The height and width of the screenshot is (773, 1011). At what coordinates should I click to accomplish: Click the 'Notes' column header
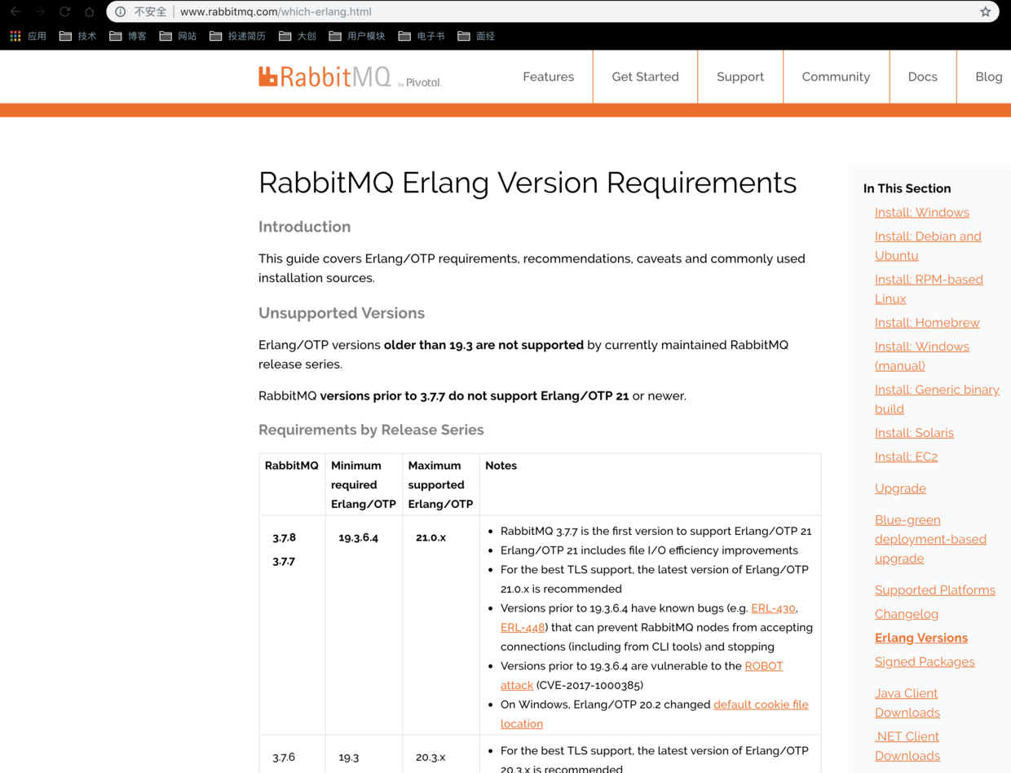501,466
